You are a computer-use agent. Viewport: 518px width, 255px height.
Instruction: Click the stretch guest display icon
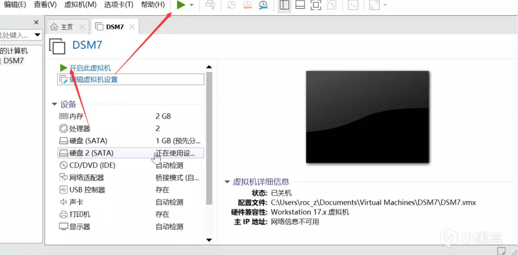coord(374,5)
